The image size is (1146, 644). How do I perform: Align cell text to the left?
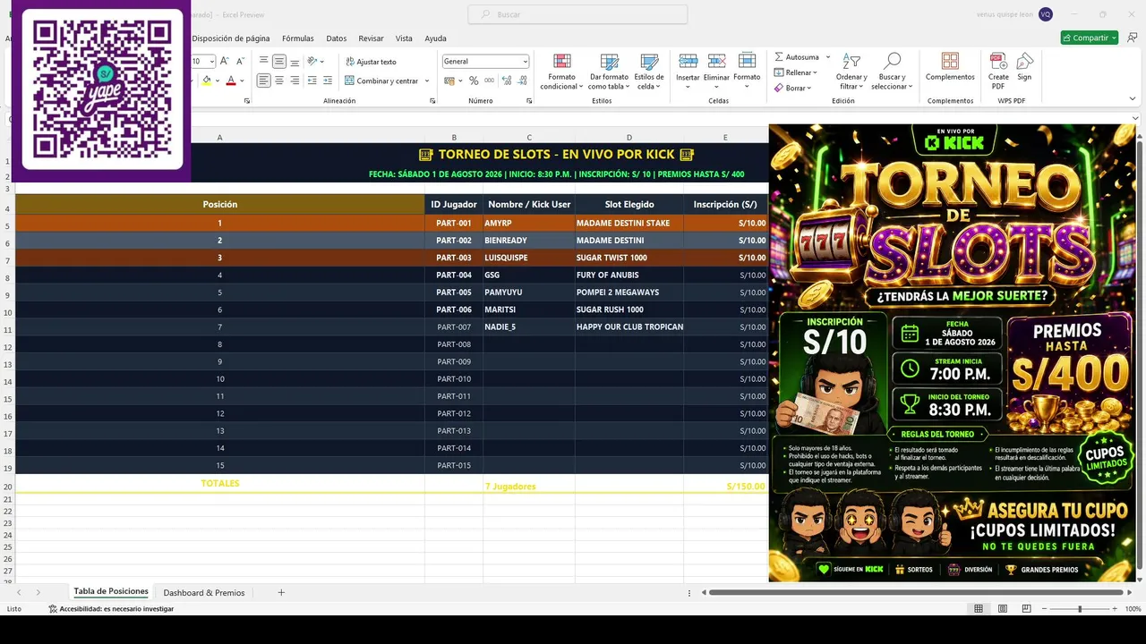[263, 80]
